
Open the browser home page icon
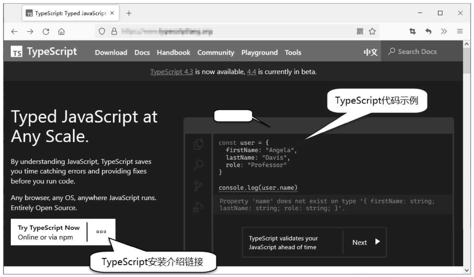click(x=61, y=32)
